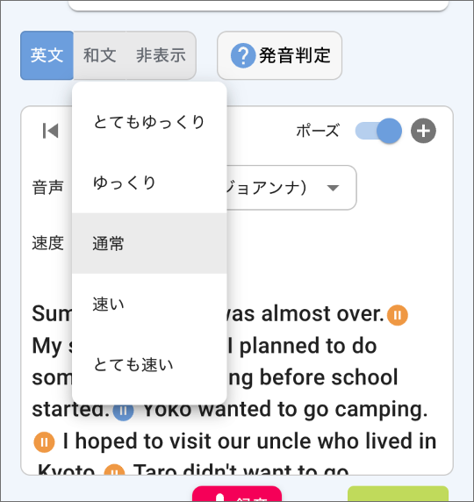Select 通常 speed in the menu
The width and height of the screenshot is (474, 502).
click(x=149, y=243)
